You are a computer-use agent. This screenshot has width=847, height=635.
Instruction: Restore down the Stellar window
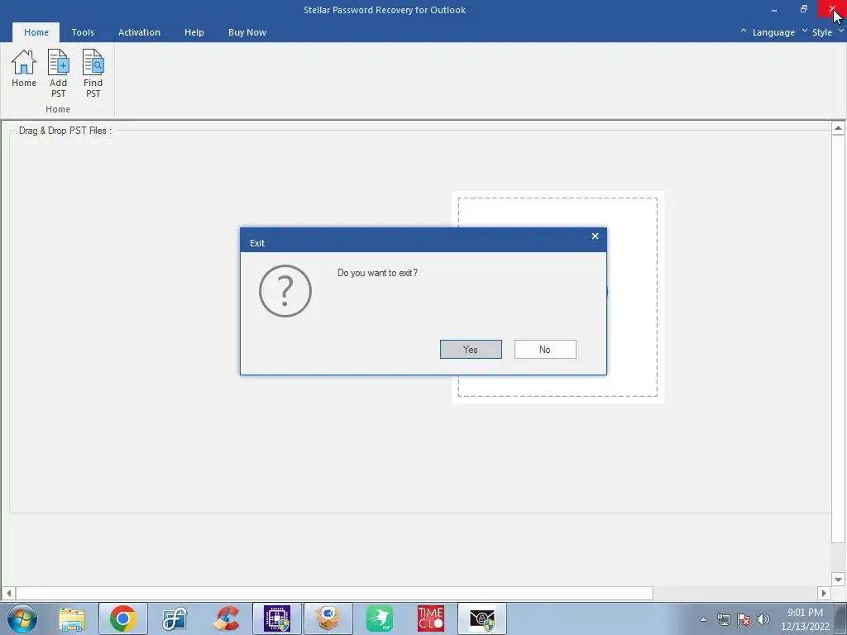(x=804, y=9)
